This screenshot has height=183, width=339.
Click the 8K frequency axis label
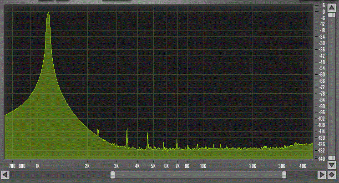(187, 166)
